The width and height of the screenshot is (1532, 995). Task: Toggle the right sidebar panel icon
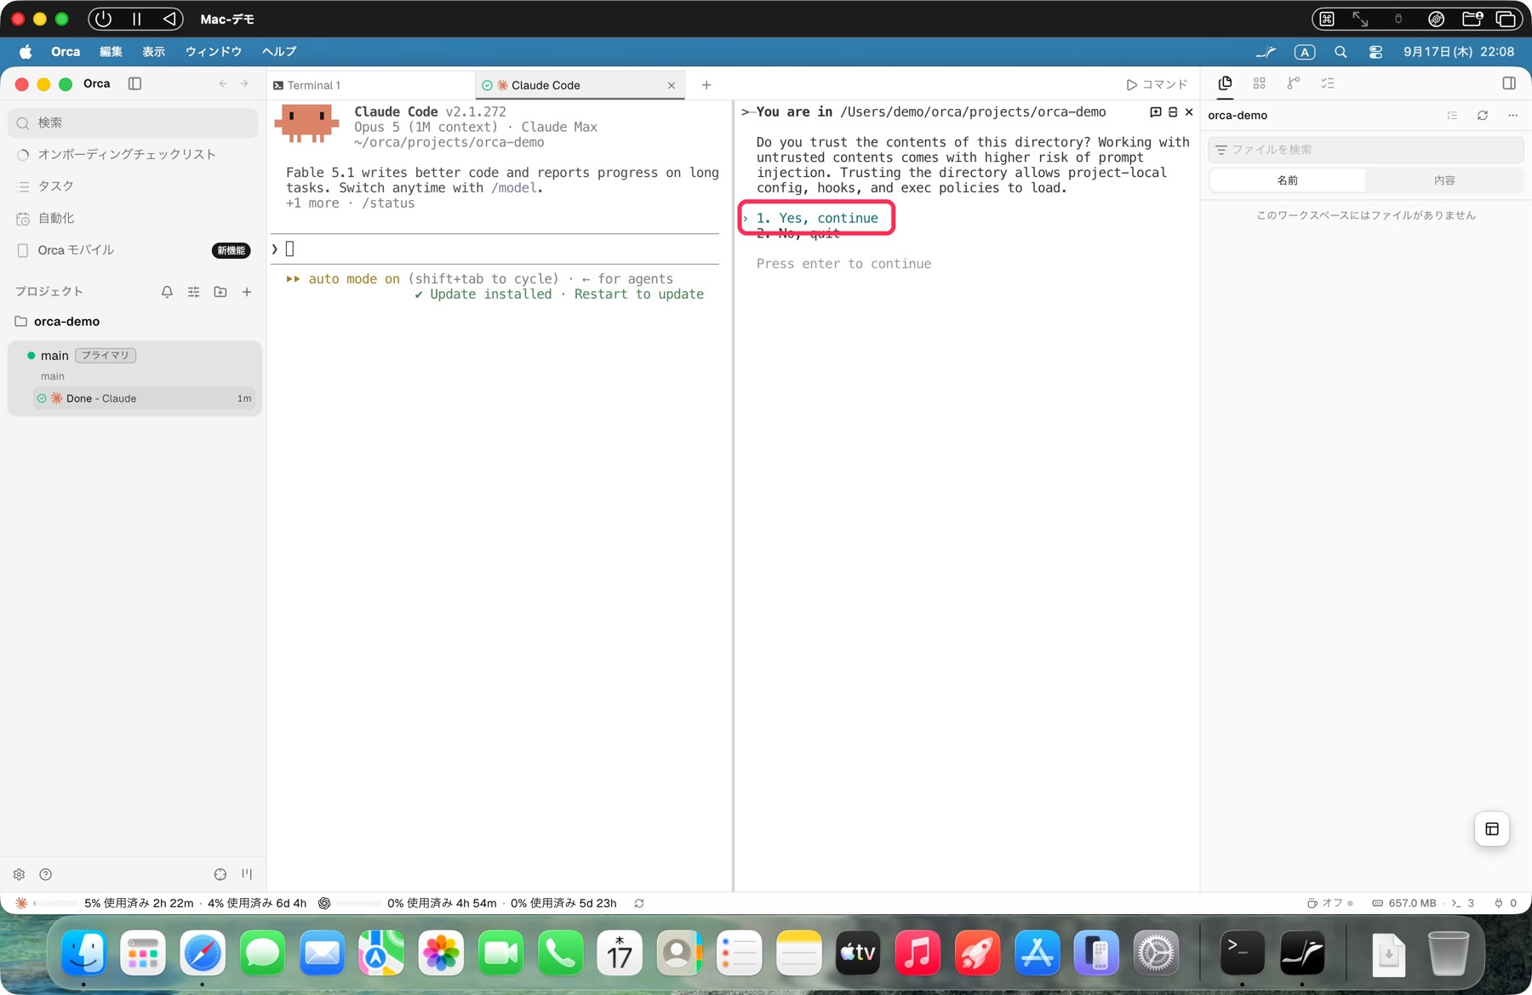tap(1509, 83)
